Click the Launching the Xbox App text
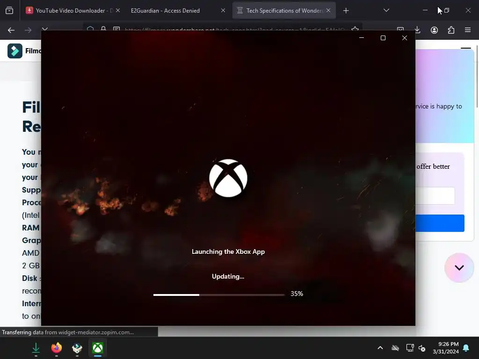 click(228, 251)
